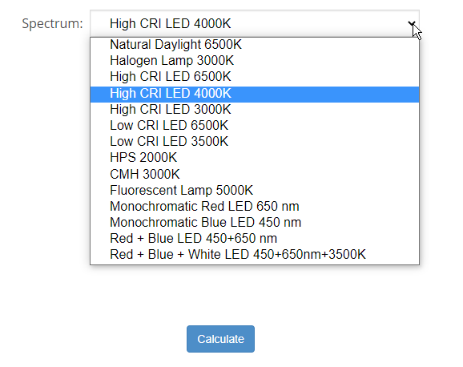Choose Halogen Lamp 3000K spectrum
The width and height of the screenshot is (463, 367).
click(x=255, y=61)
